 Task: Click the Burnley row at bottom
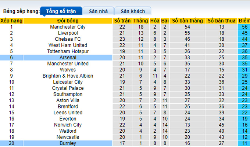click(x=68, y=143)
